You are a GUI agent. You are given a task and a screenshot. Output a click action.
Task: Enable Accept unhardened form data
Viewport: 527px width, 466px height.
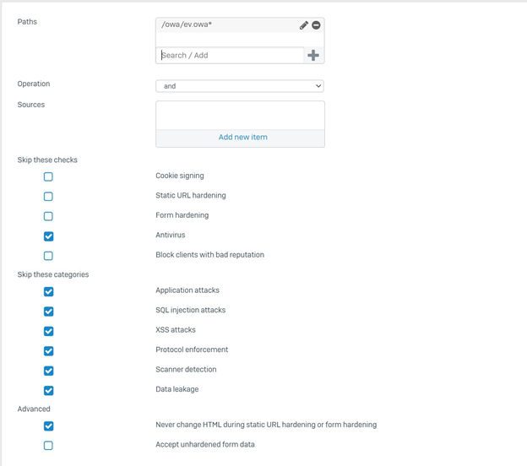[48, 446]
